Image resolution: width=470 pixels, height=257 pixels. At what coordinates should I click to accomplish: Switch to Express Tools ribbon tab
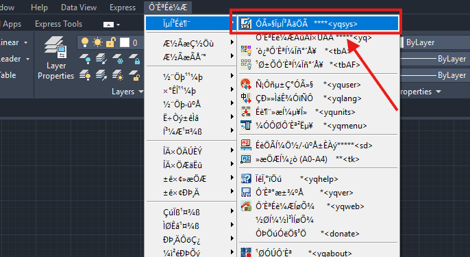[x=58, y=24]
